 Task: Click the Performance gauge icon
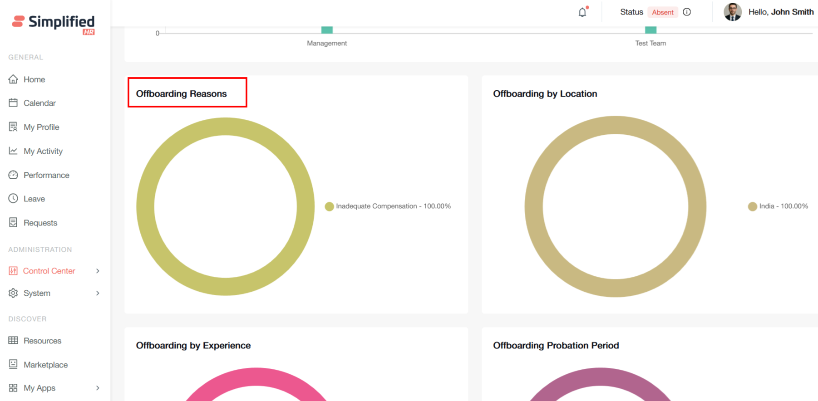pyautogui.click(x=13, y=175)
